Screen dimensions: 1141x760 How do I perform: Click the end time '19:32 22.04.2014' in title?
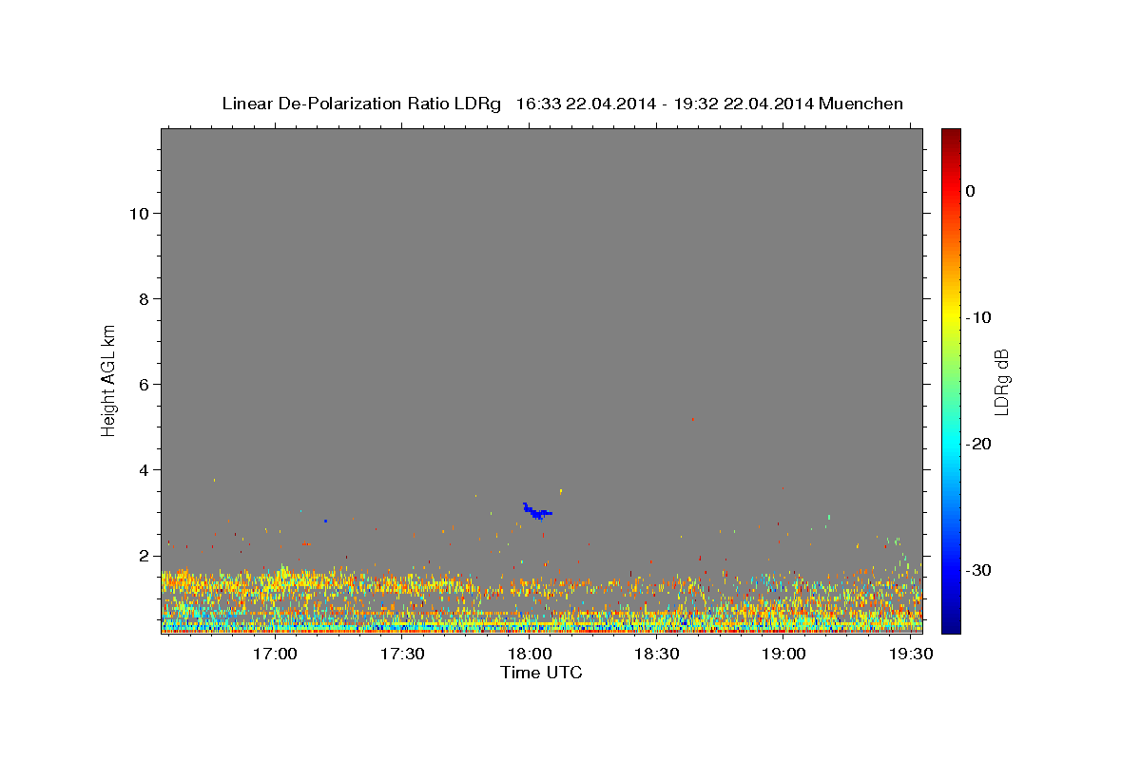(744, 104)
